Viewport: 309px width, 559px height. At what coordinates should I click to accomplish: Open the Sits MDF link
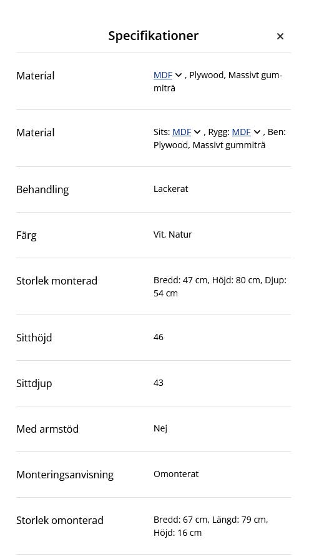point(182,132)
